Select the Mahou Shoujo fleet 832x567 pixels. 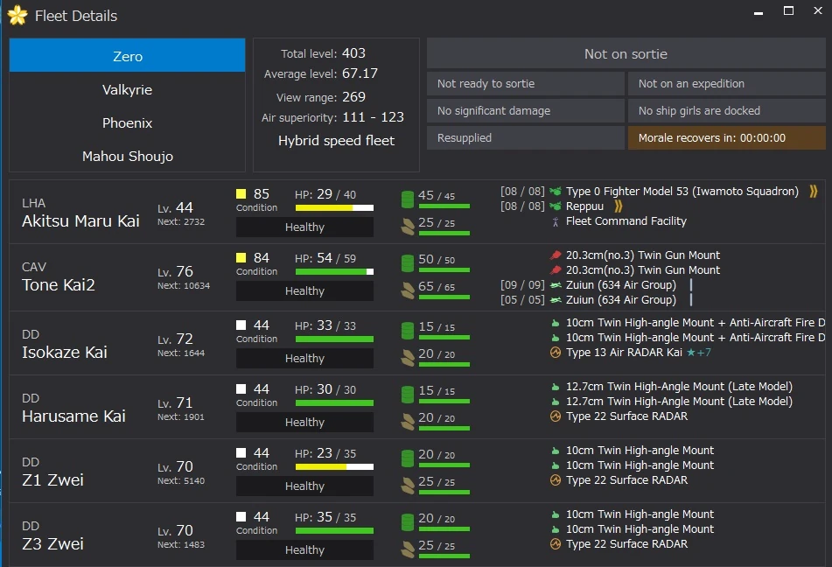pyautogui.click(x=127, y=156)
